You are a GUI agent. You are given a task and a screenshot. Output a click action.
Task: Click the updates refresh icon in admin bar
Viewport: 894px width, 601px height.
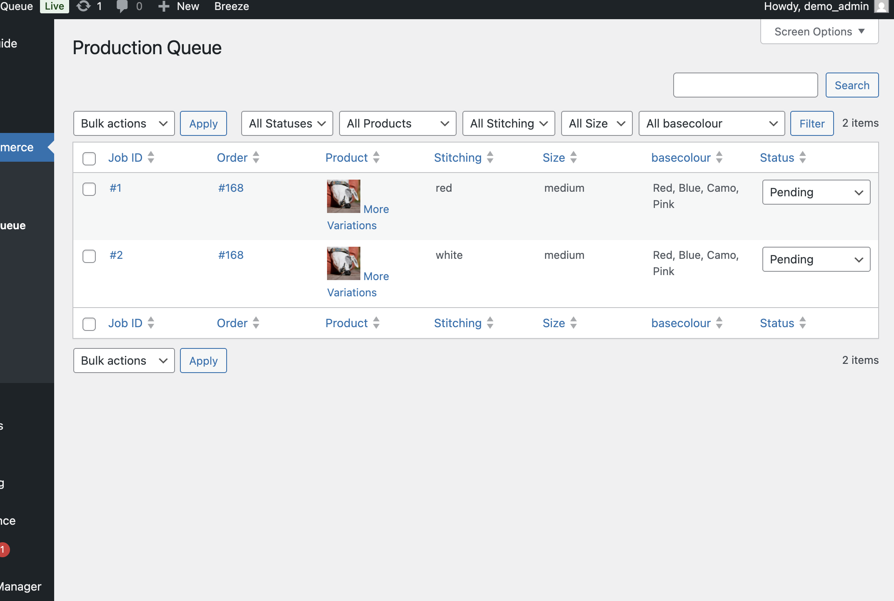pyautogui.click(x=83, y=6)
